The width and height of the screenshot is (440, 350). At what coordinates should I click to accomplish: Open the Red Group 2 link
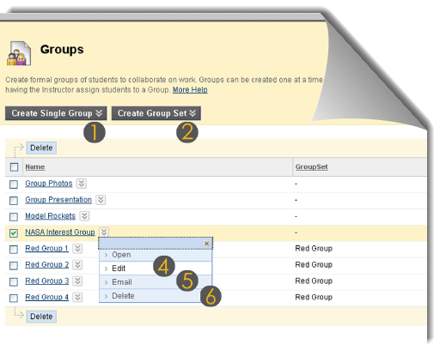coord(47,265)
